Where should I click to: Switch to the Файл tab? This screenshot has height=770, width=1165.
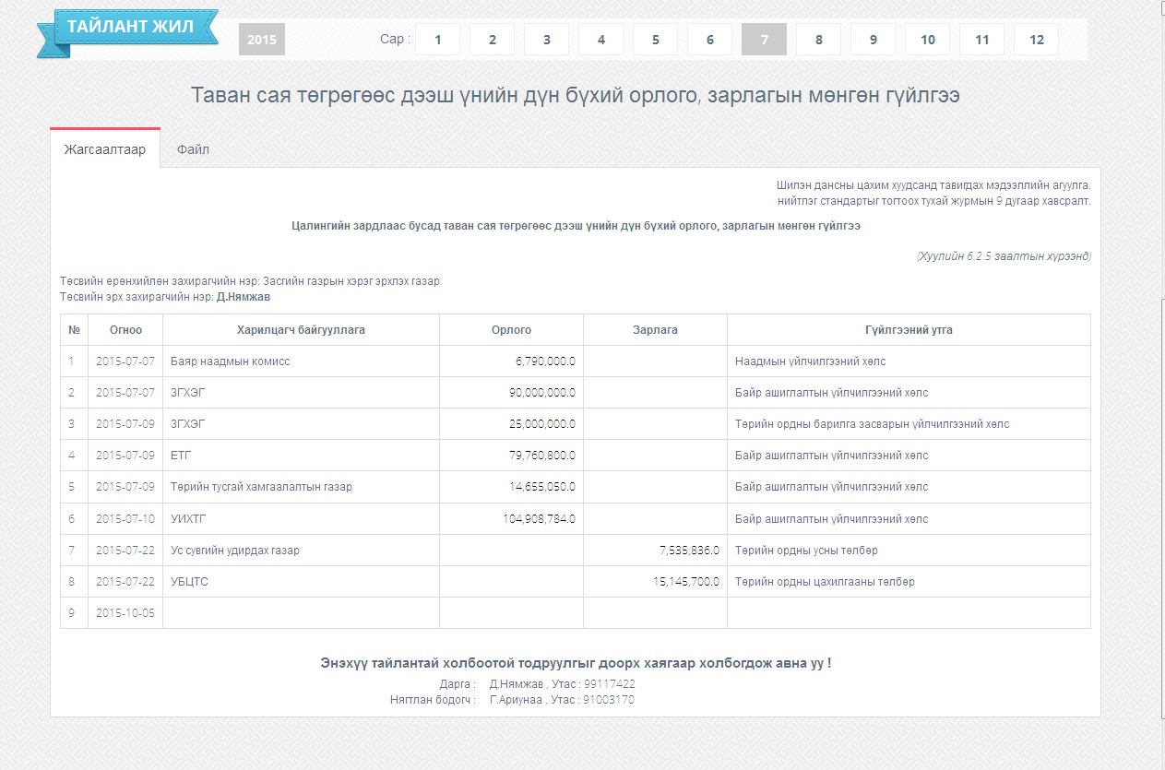point(193,149)
